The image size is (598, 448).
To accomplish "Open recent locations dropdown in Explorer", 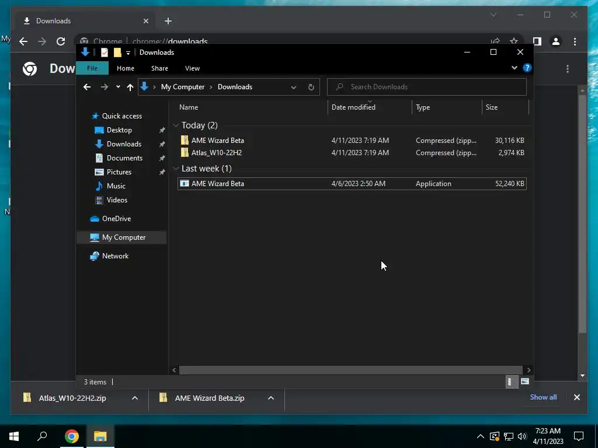I will (118, 87).
